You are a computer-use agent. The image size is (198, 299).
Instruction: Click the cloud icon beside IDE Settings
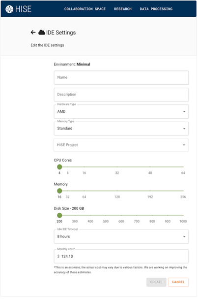tap(42, 33)
